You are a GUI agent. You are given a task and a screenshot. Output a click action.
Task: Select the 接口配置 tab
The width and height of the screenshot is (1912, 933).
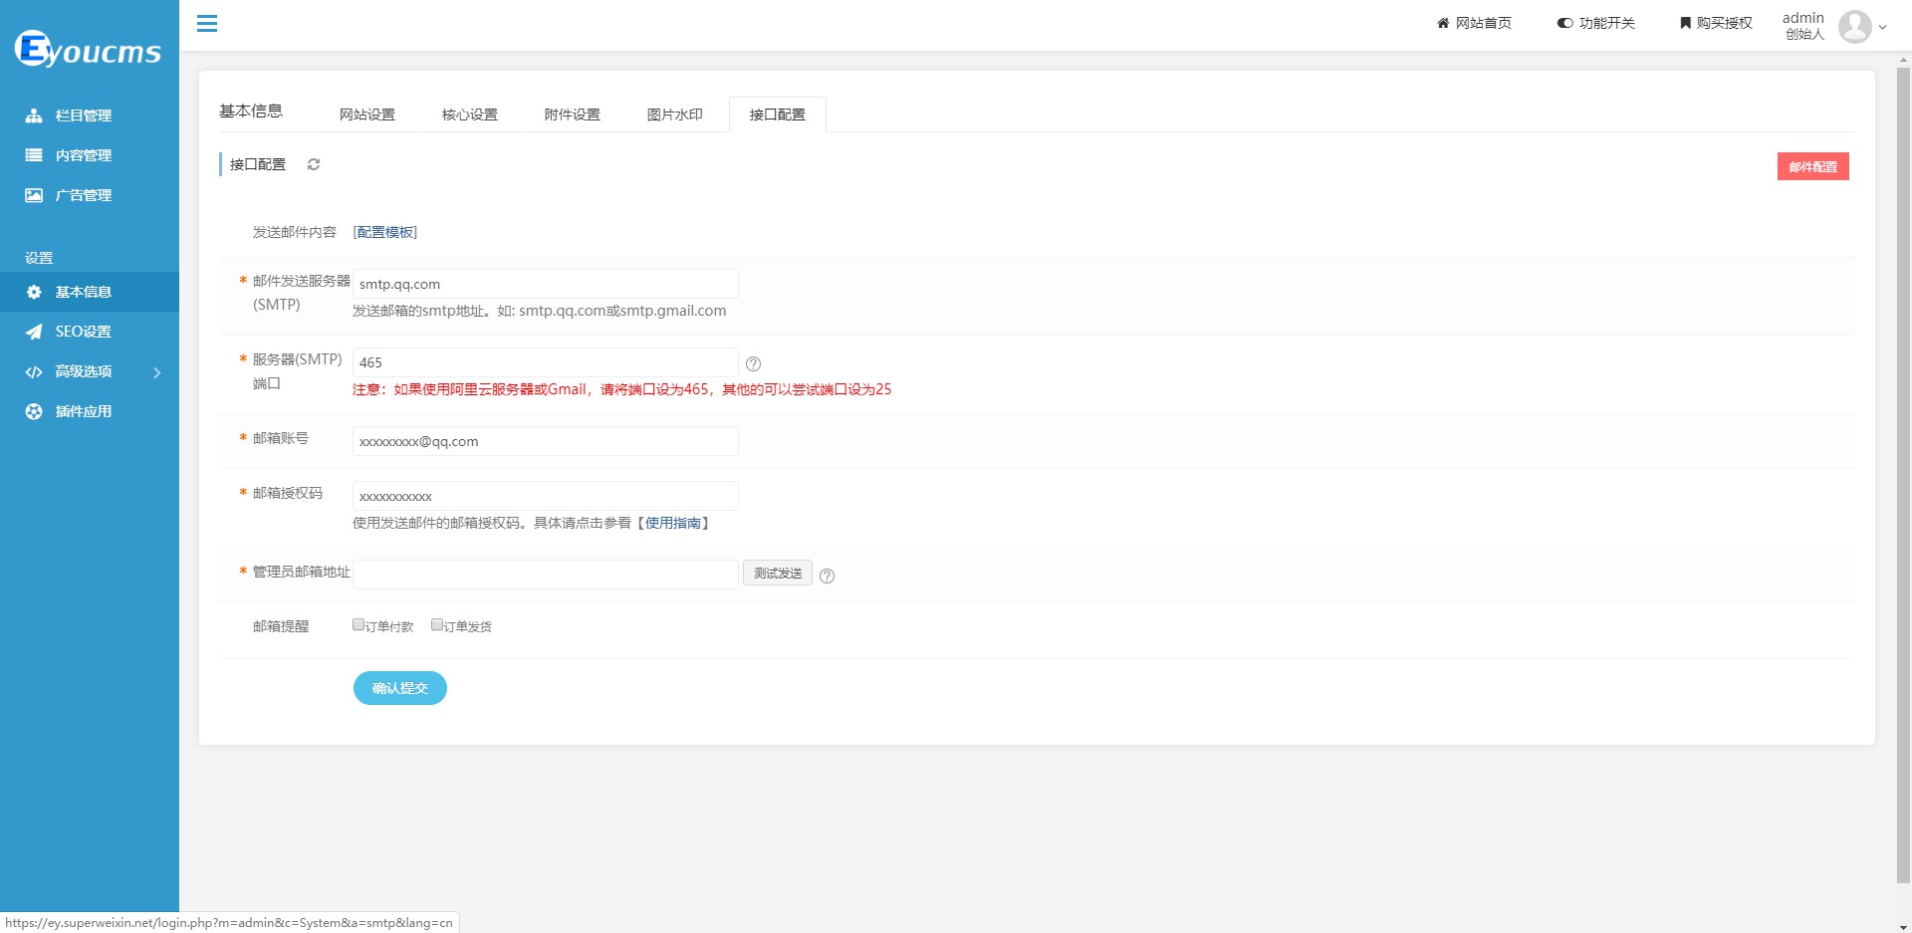778,115
